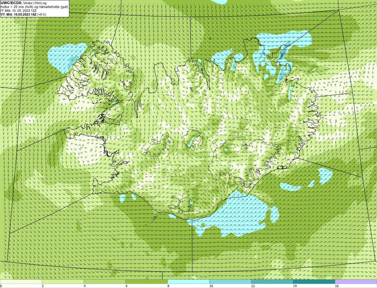
Task: Click the scale label "12"
Action: click(x=253, y=286)
